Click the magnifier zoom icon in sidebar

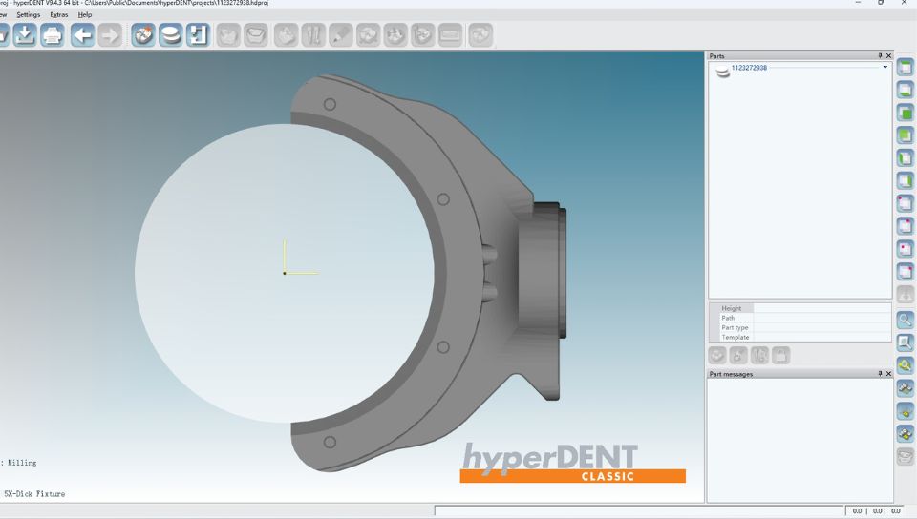905,320
